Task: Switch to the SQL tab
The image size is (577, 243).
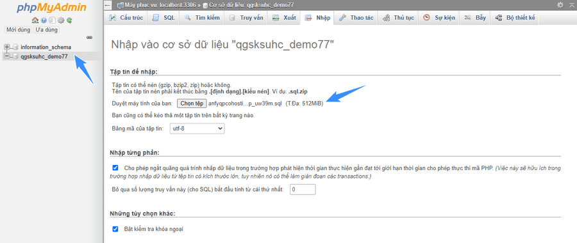Action: (x=163, y=18)
